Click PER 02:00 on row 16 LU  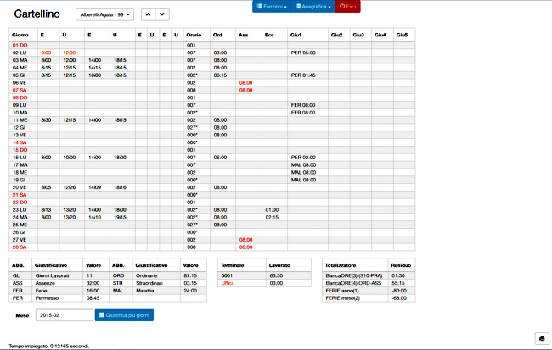point(303,158)
